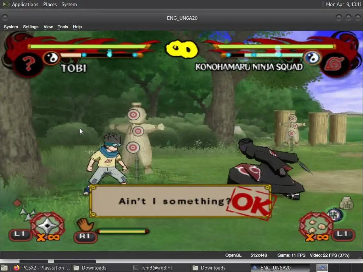Image resolution: width=363 pixels, height=272 pixels.
Task: Click the orange glove icon above R1
Action: tap(85, 224)
